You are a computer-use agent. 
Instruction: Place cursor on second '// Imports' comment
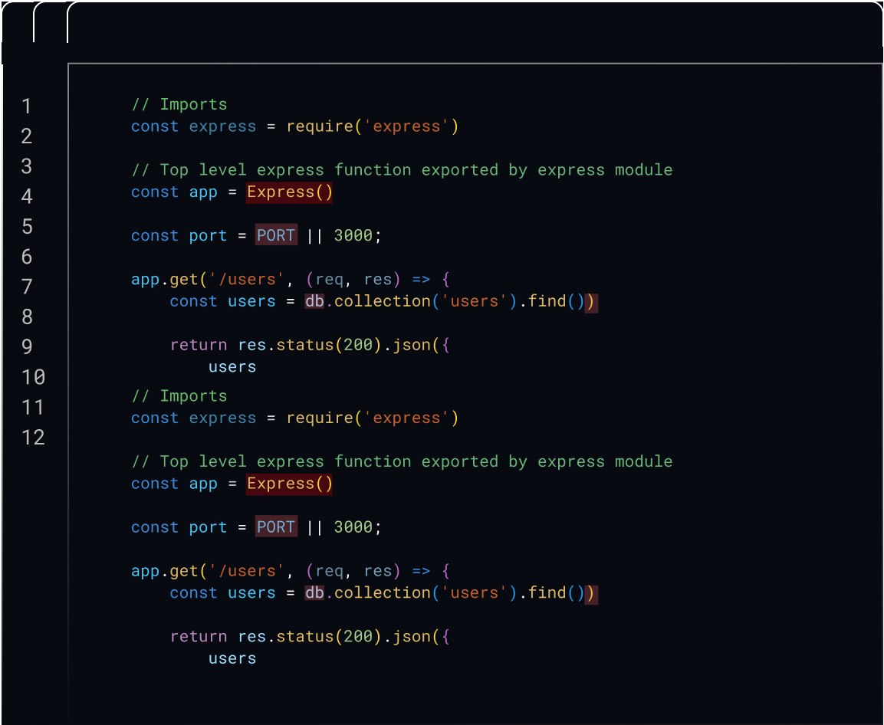tap(179, 396)
